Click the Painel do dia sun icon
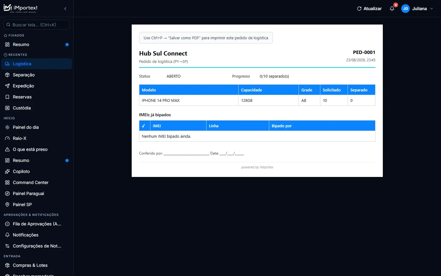 7,127
